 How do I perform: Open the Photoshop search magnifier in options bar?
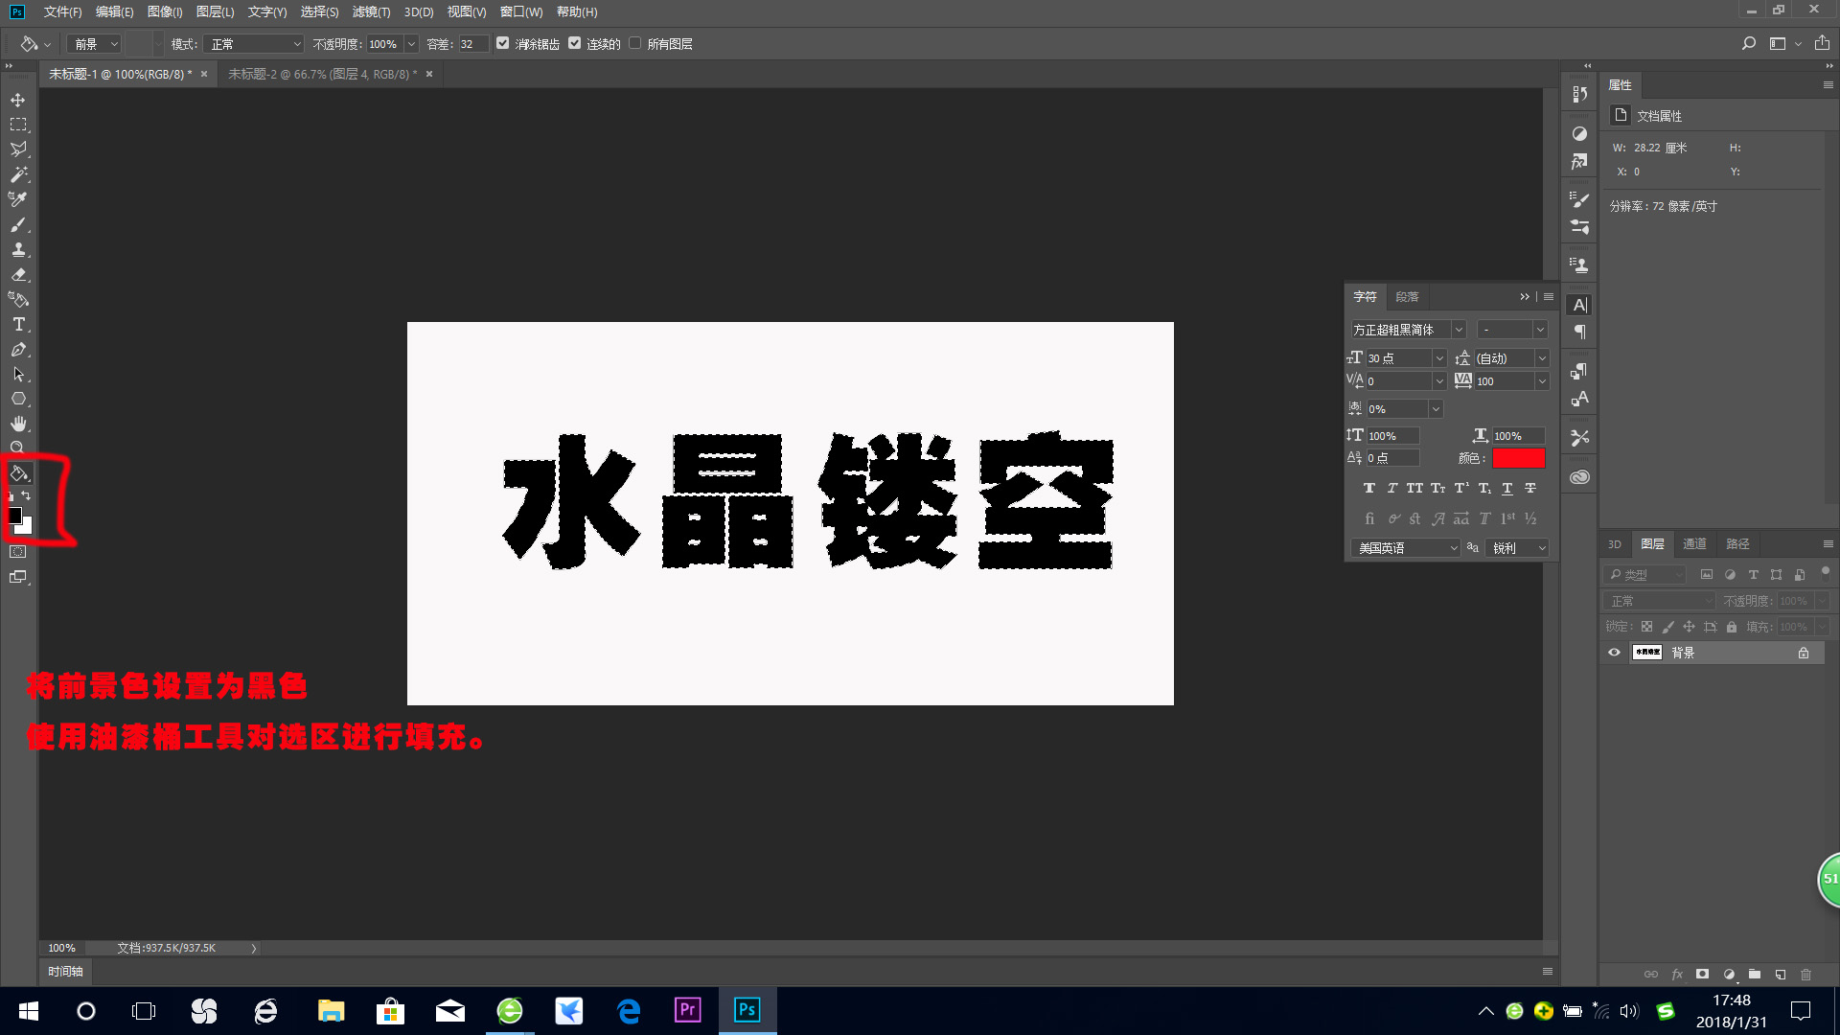point(1748,43)
